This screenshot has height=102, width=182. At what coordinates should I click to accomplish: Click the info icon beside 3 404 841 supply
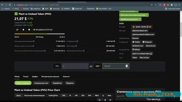coord(114,41)
